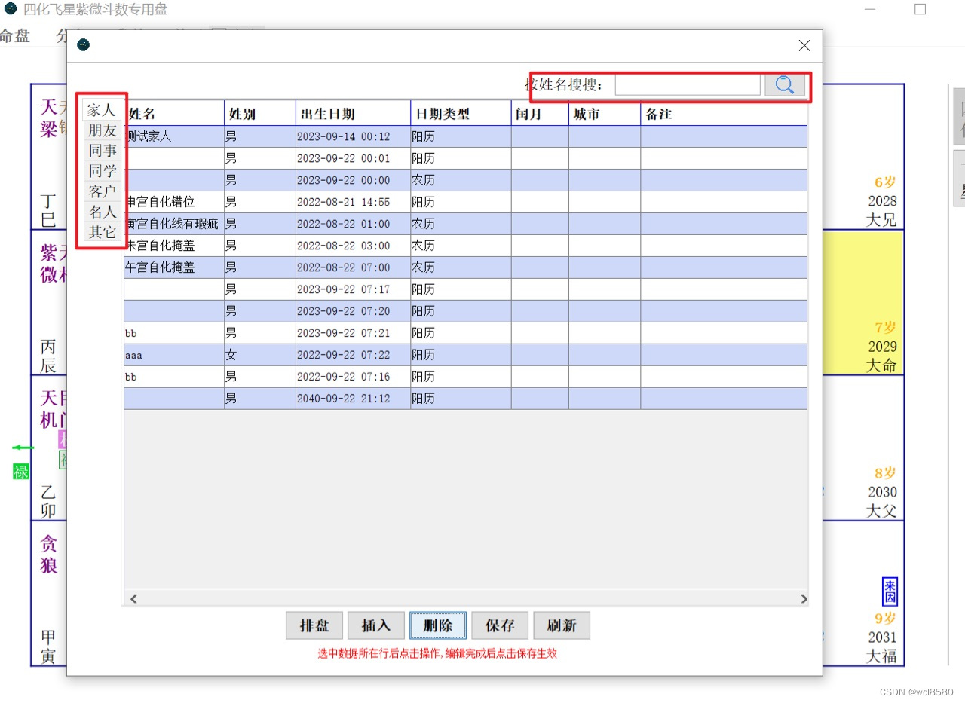Open the 命盘 menu in main window
Viewport: 965px width, 703px height.
[14, 35]
